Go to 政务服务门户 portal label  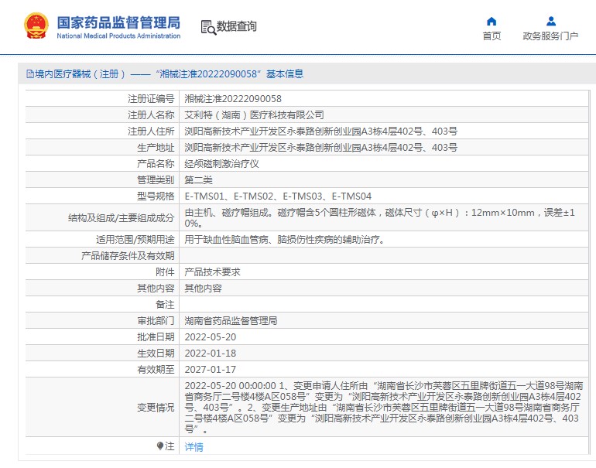[550, 36]
